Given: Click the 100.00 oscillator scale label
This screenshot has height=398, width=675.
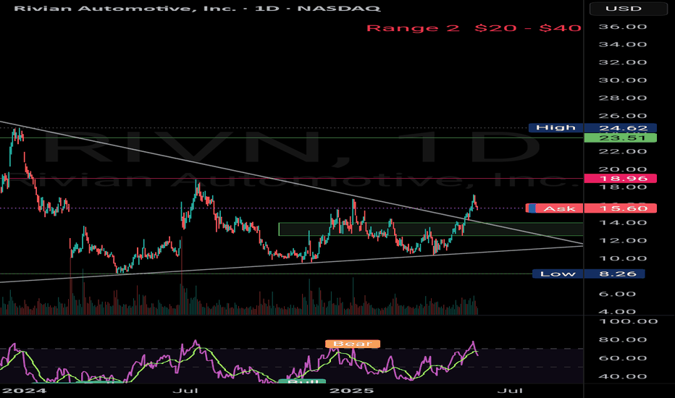Looking at the screenshot, I should click(629, 321).
